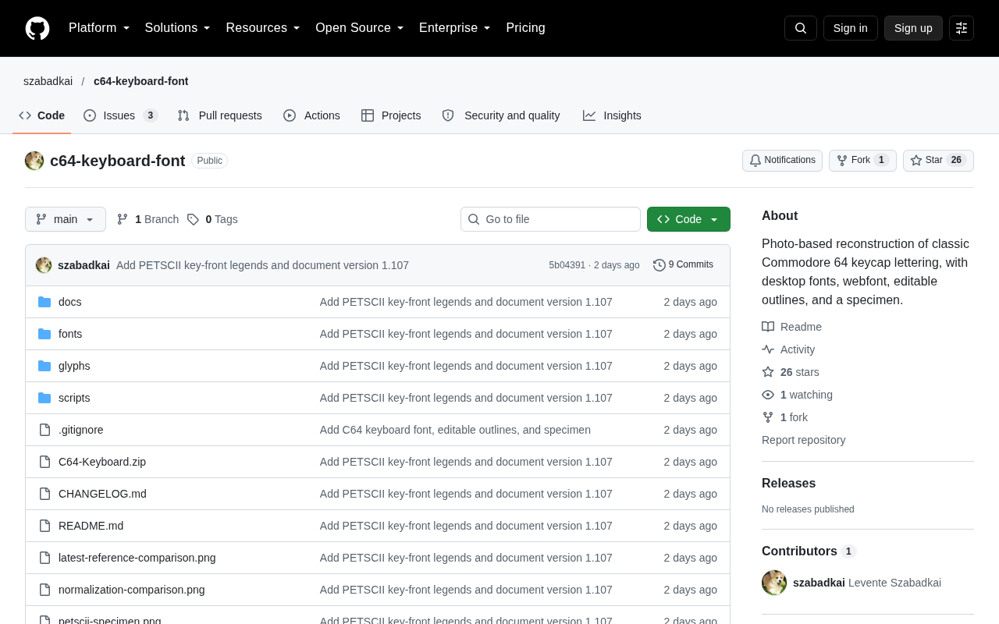The image size is (999, 624).
Task: Click the szabadkai avatar beside repository title
Action: coord(34,161)
